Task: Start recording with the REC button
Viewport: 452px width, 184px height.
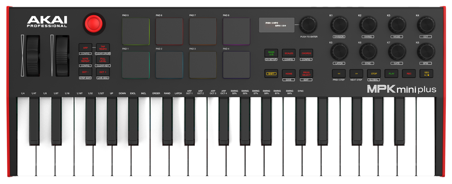Action: [x=409, y=74]
